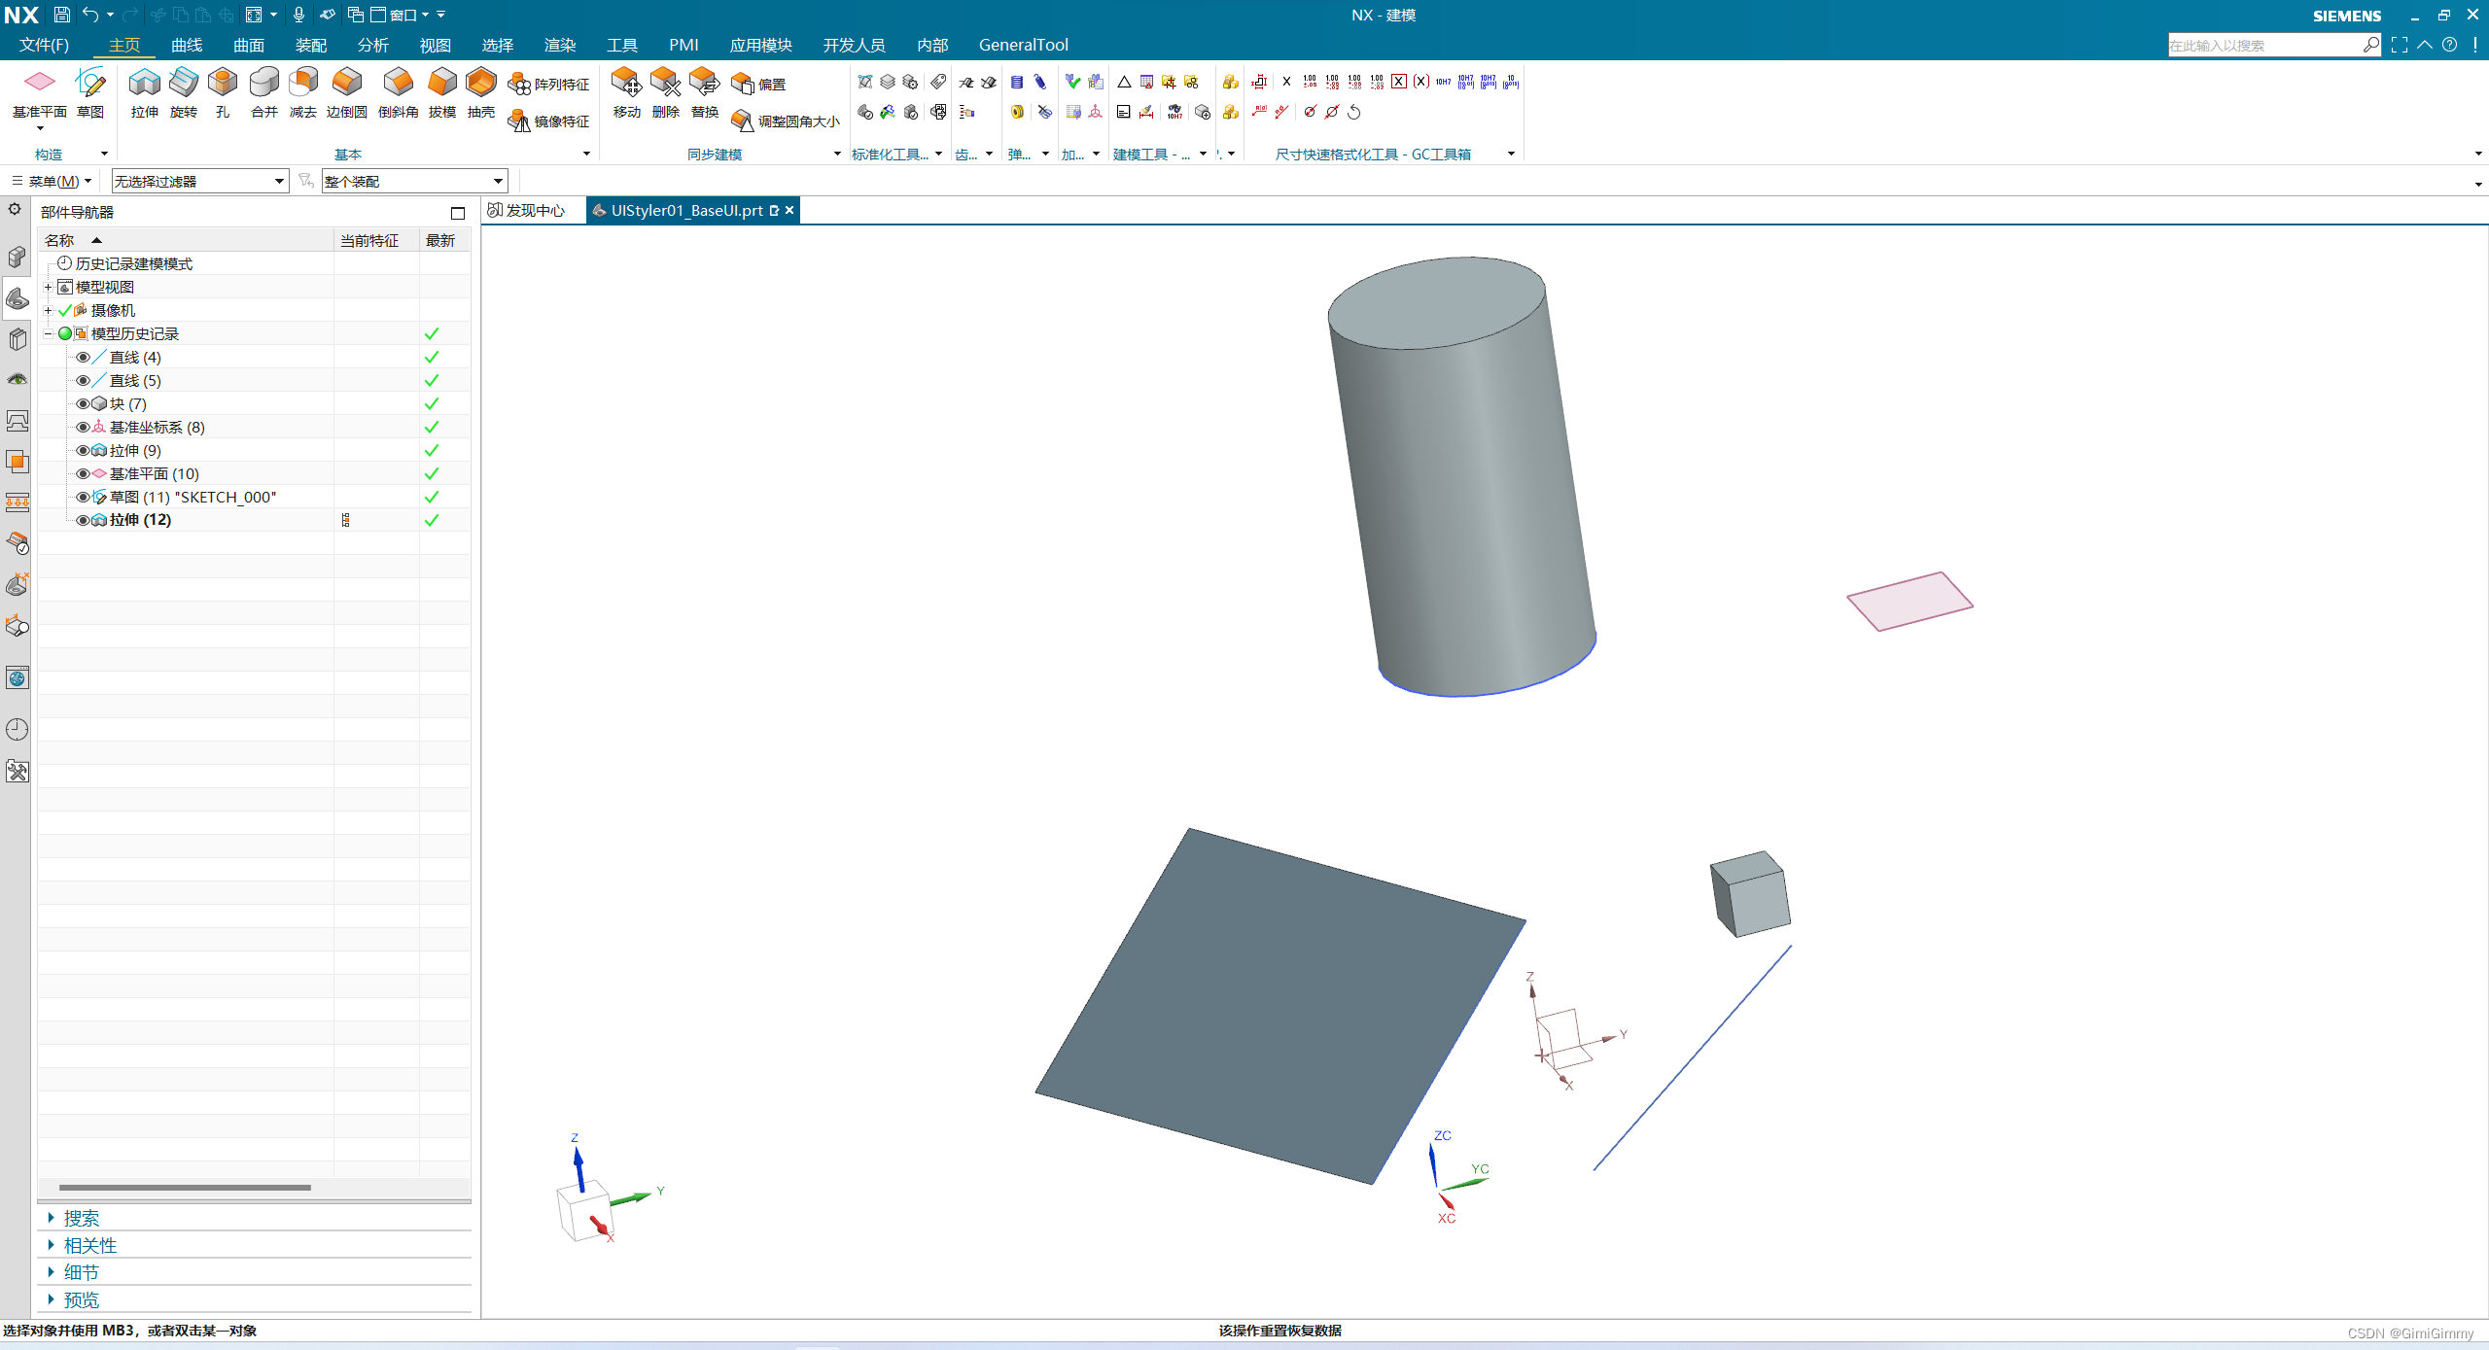The image size is (2489, 1350).
Task: Click the undo arrow icon
Action: 90,15
